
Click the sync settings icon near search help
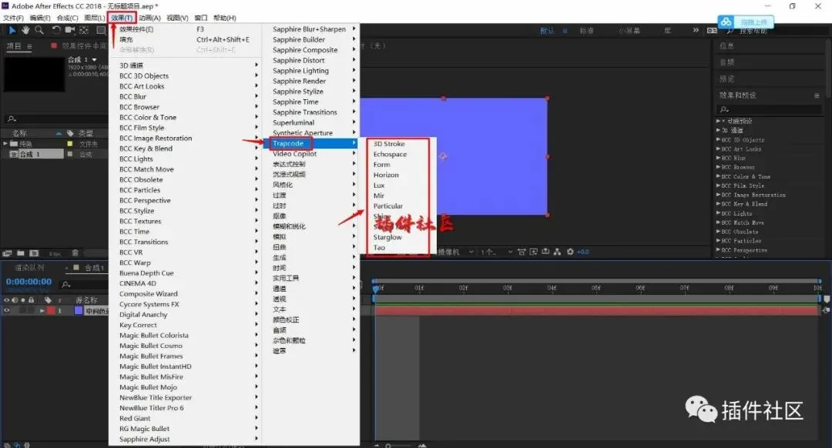pyautogui.click(x=712, y=31)
